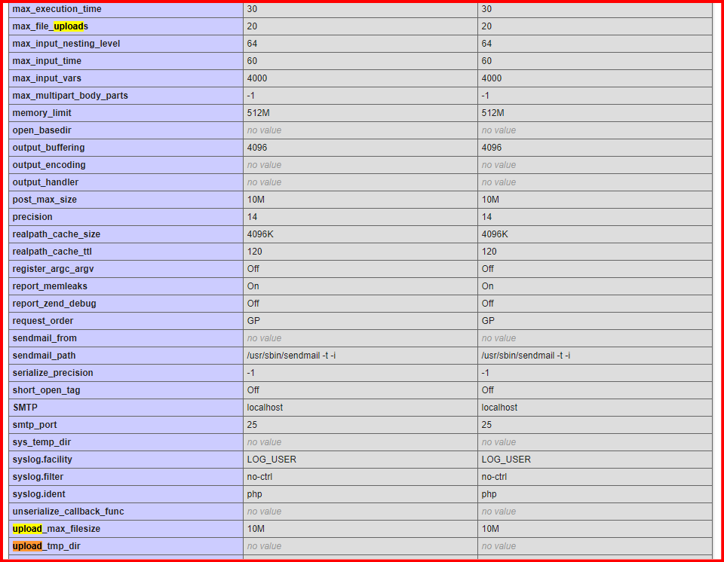The height and width of the screenshot is (562, 724).
Task: Click the realpath_cache_size directive label
Action: 57,234
